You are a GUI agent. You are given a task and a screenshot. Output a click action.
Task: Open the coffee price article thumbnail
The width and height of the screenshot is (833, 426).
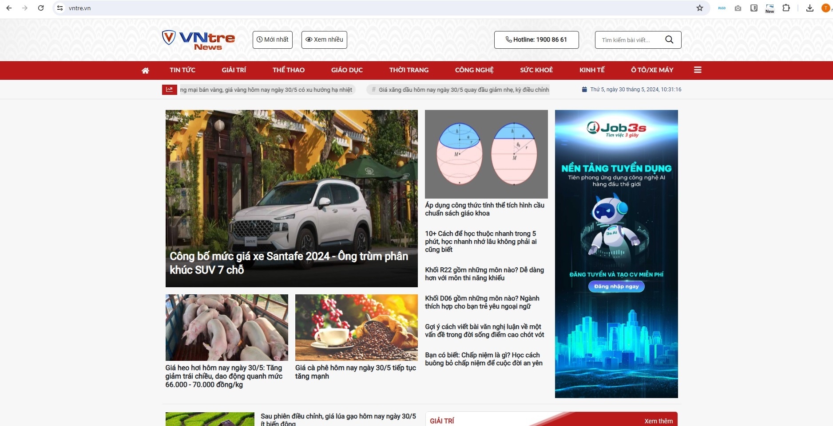pos(356,327)
